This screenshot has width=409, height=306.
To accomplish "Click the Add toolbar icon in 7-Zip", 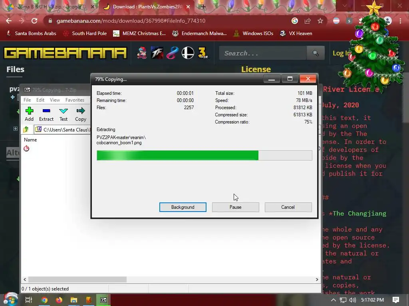I will [29, 114].
